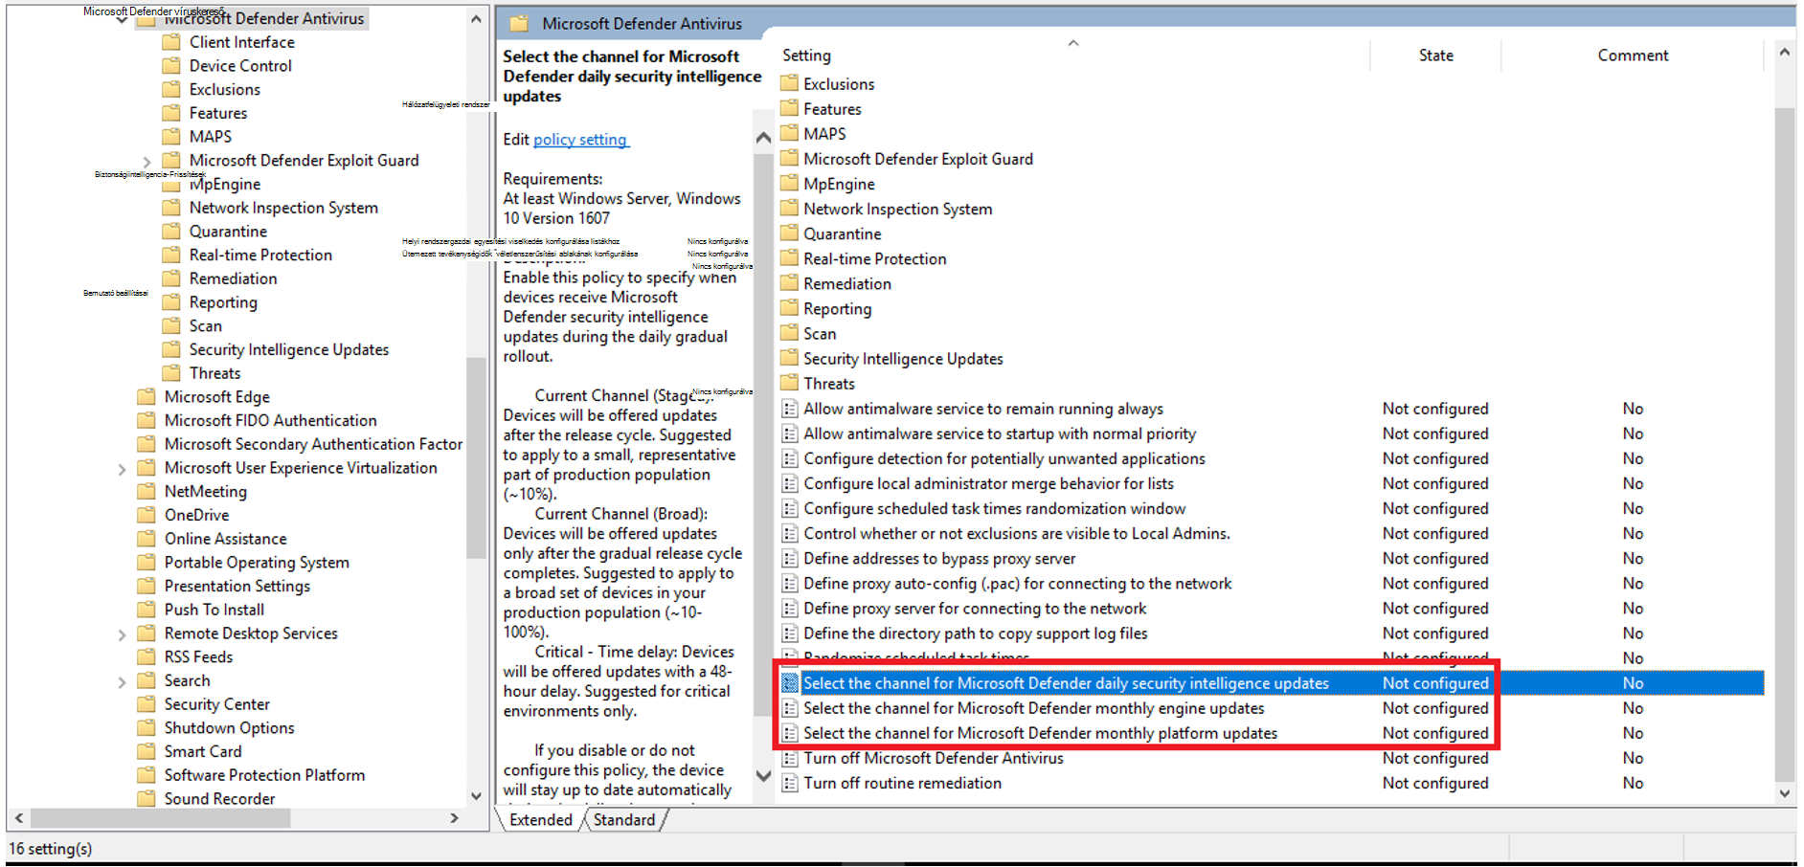Select Network Inspection System in left tree
The height and width of the screenshot is (867, 1804).
pyautogui.click(x=283, y=208)
